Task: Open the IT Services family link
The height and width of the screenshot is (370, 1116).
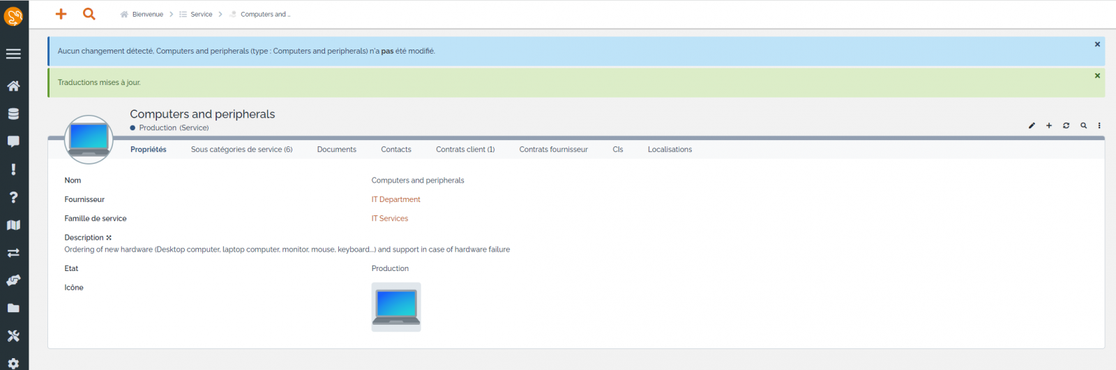Action: click(x=389, y=218)
